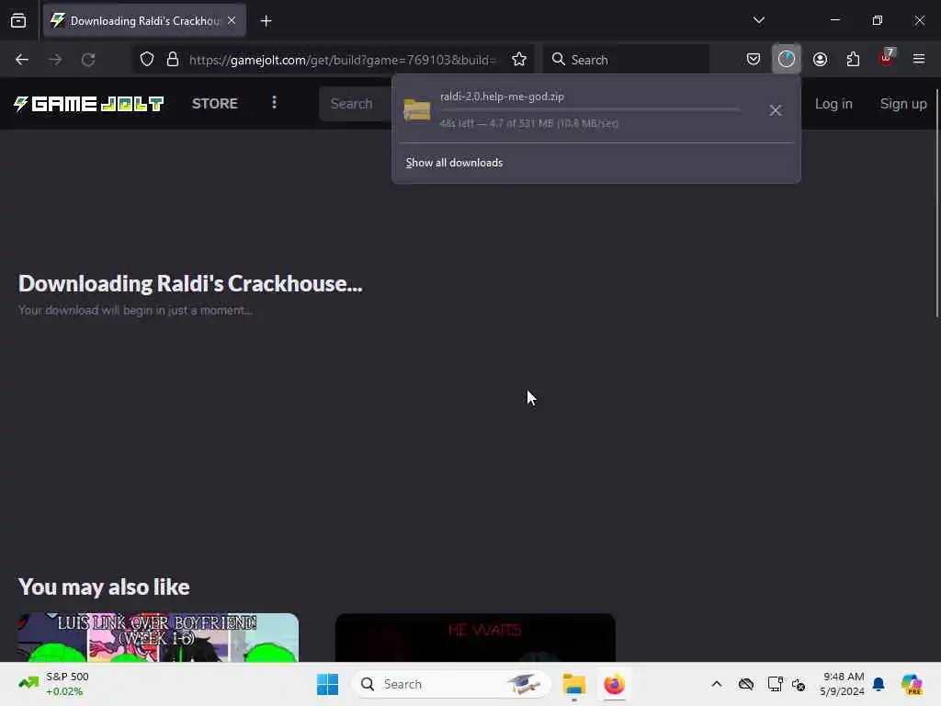Click the zip file folder icon
Viewport: 941px width, 706px height.
tap(417, 110)
